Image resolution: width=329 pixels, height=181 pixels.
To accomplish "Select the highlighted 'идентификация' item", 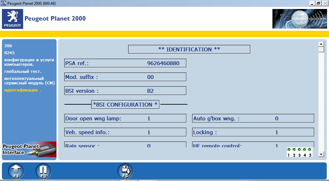I will click(22, 90).
